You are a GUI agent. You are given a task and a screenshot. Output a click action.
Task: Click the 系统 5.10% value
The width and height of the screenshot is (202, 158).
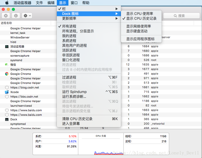pyautogui.click(x=72, y=136)
